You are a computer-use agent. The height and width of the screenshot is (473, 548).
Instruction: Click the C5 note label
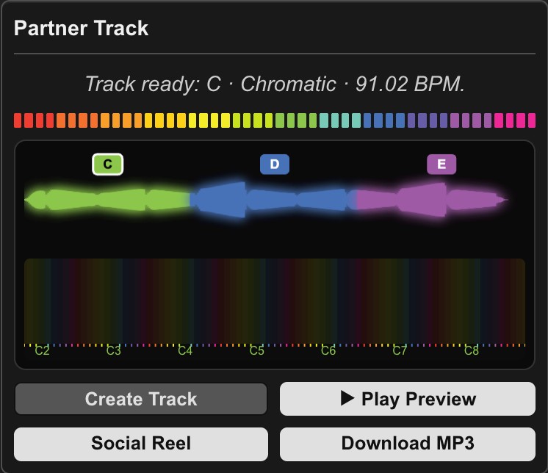[x=257, y=350]
